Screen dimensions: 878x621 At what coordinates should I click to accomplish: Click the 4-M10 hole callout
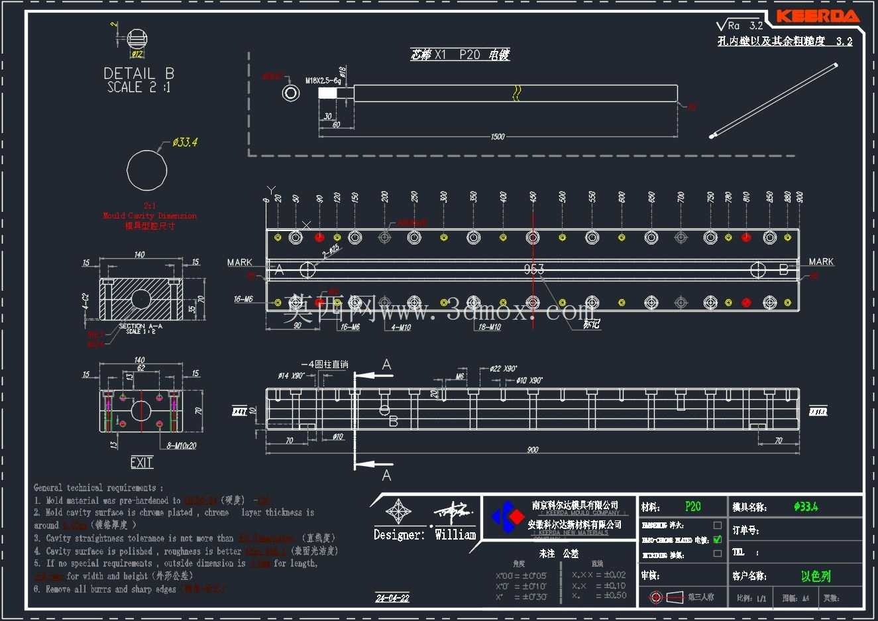click(401, 327)
